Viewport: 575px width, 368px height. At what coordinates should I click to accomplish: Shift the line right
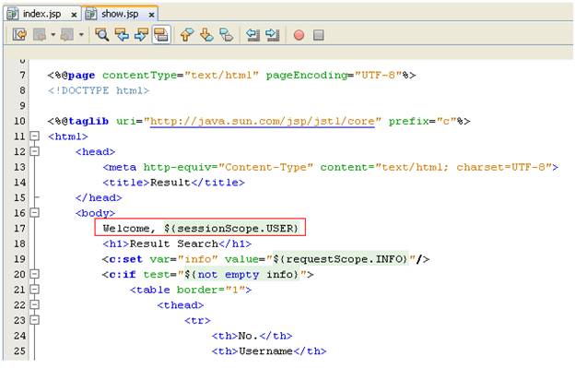pyautogui.click(x=273, y=35)
